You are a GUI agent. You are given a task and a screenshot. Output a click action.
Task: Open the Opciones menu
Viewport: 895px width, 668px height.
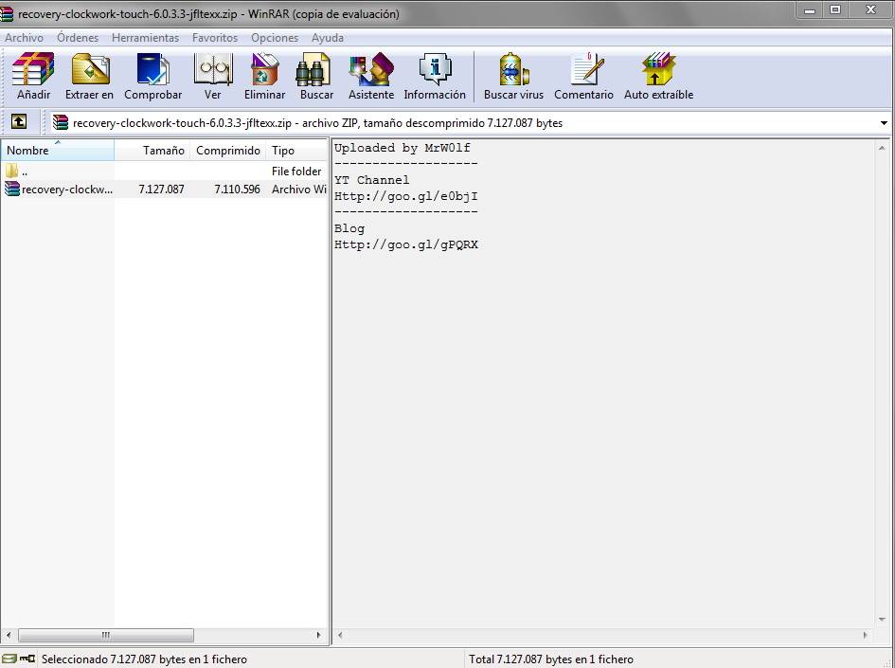(275, 38)
